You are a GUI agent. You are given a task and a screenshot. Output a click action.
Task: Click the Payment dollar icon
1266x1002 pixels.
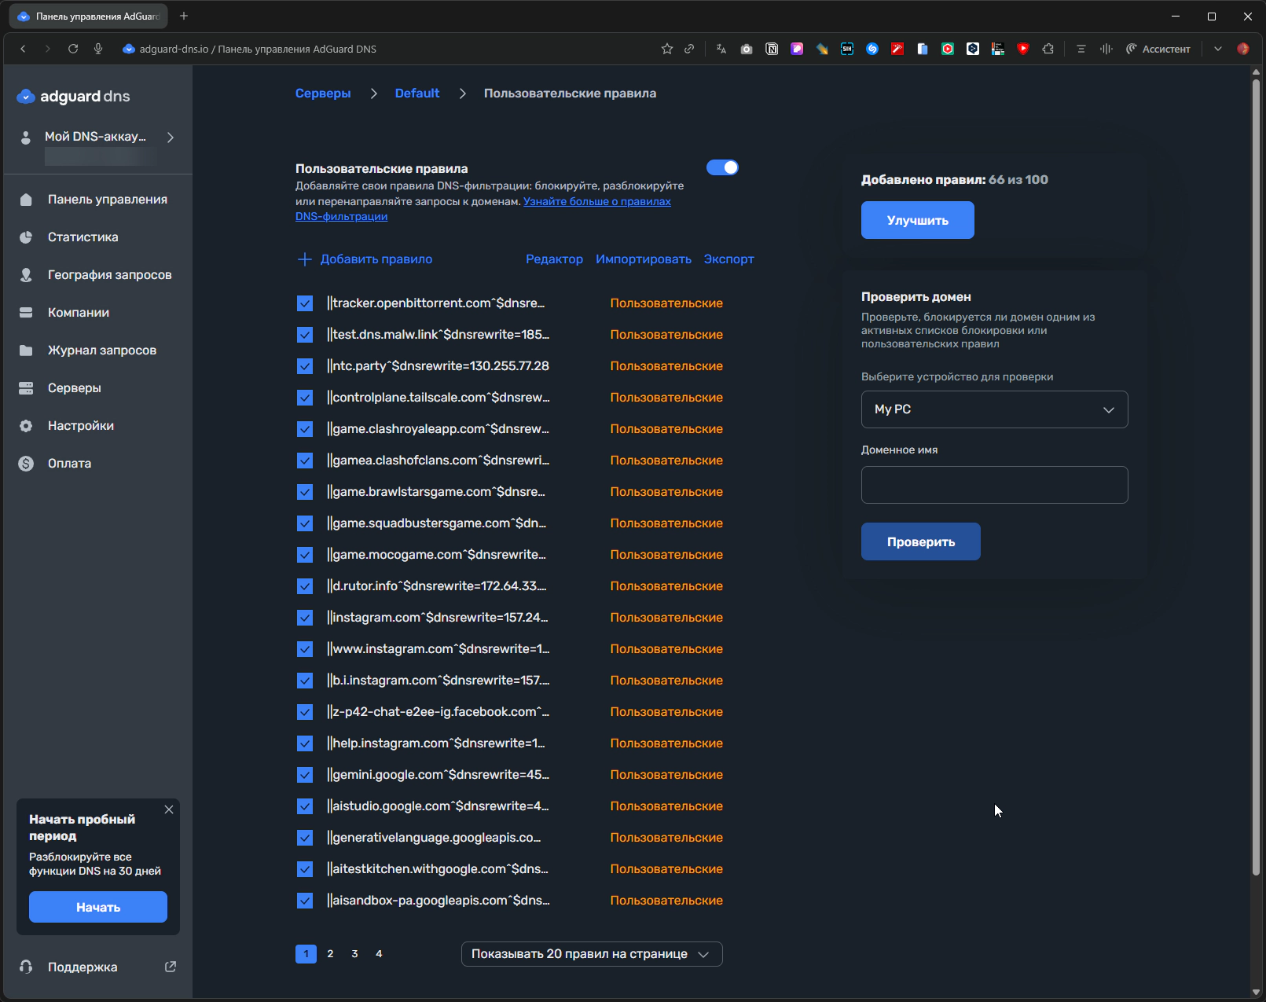coord(26,464)
